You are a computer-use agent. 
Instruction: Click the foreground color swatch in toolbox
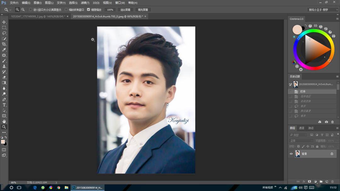[x=3, y=142]
